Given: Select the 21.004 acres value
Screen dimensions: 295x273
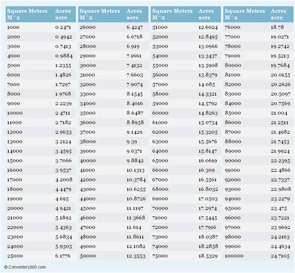Looking at the screenshot, I should pos(279,113).
